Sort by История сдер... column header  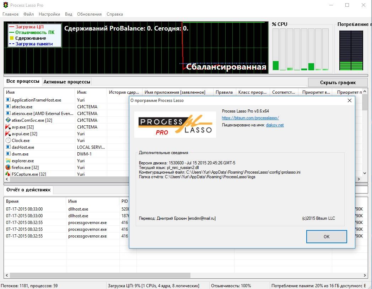[x=124, y=92]
